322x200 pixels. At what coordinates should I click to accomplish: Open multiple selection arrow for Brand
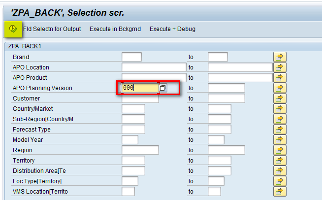(x=280, y=57)
